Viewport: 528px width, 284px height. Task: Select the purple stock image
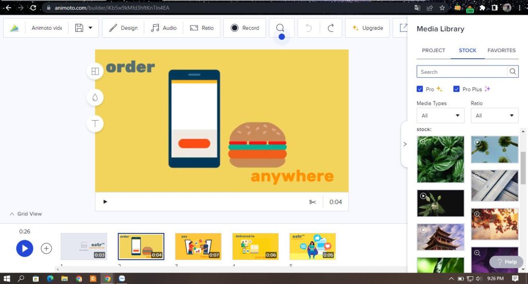(x=494, y=260)
